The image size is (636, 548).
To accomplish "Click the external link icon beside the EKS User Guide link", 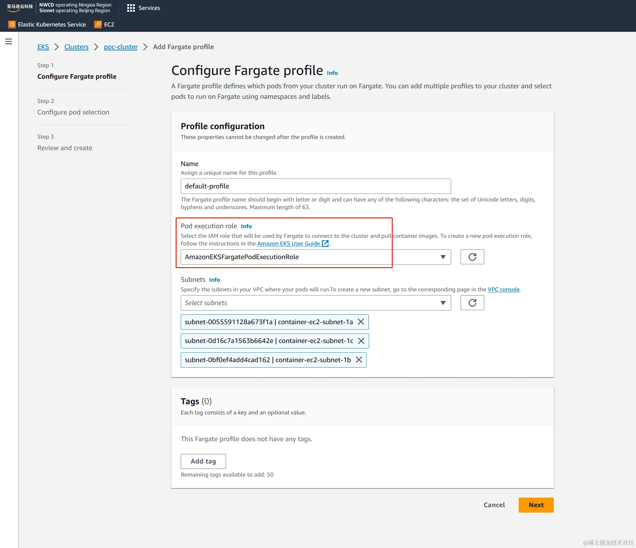I will pyautogui.click(x=325, y=244).
